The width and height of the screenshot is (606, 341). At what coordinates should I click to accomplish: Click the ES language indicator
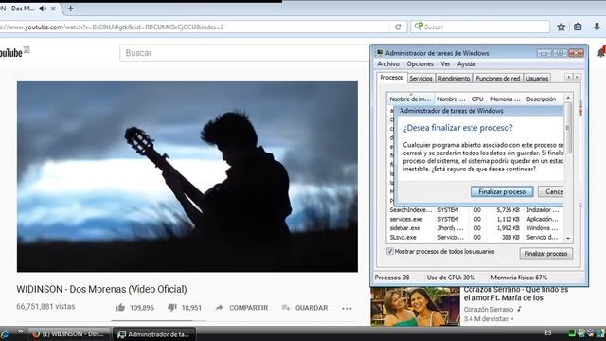click(x=548, y=332)
